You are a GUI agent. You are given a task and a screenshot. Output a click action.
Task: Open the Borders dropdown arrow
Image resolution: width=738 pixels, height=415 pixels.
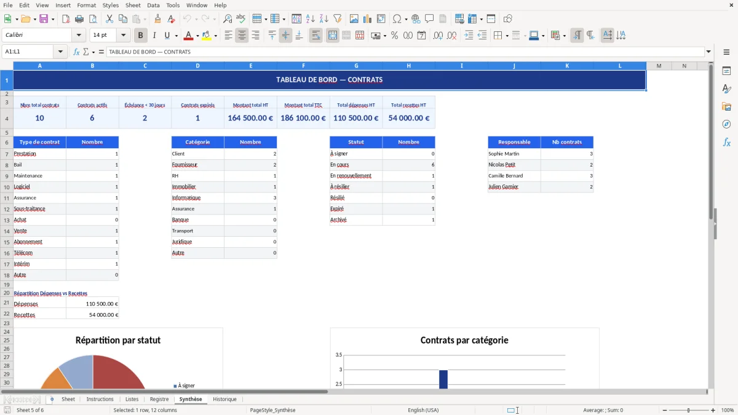pyautogui.click(x=506, y=36)
